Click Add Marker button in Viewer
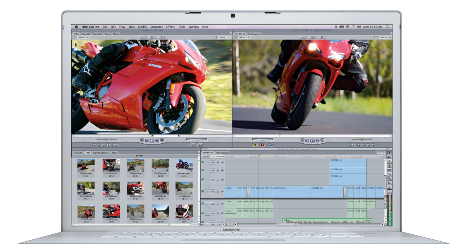 108,145
